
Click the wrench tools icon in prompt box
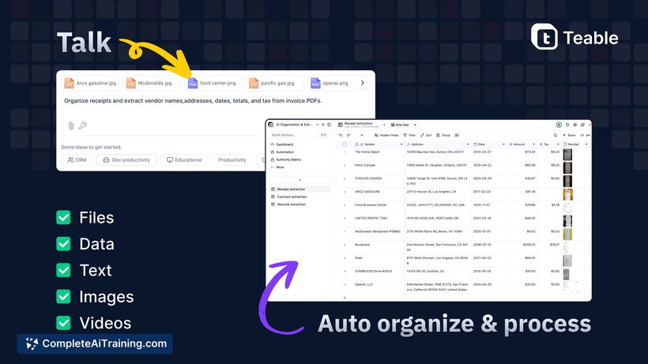[83, 126]
